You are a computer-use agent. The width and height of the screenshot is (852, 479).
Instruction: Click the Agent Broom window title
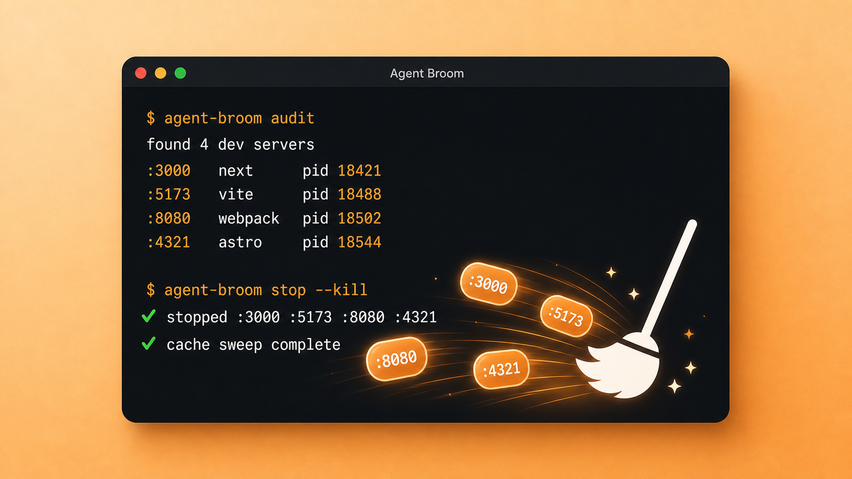pos(427,73)
